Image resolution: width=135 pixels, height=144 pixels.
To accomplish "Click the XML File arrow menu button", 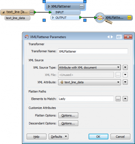I will tap(125, 75).
